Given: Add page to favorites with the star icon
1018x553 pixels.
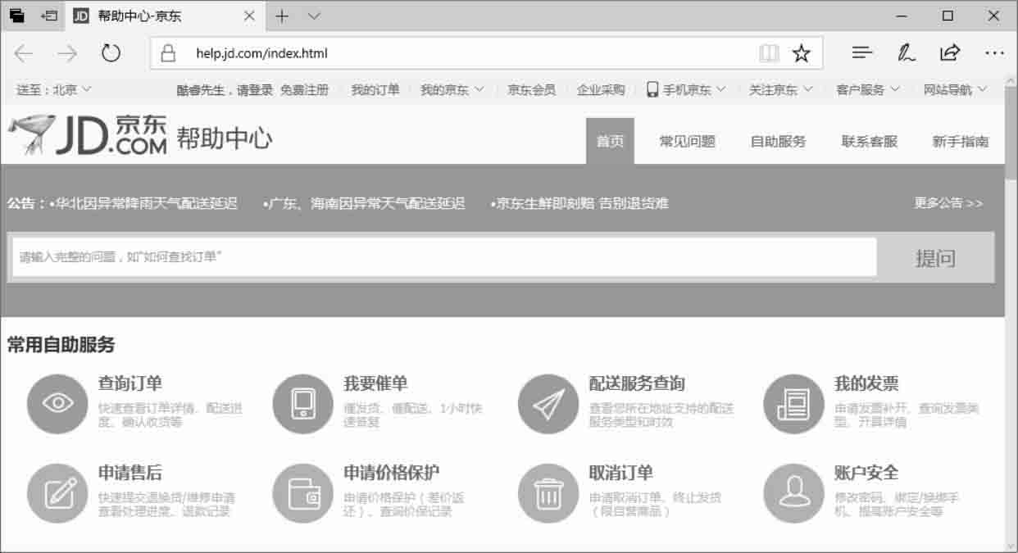Looking at the screenshot, I should [801, 54].
